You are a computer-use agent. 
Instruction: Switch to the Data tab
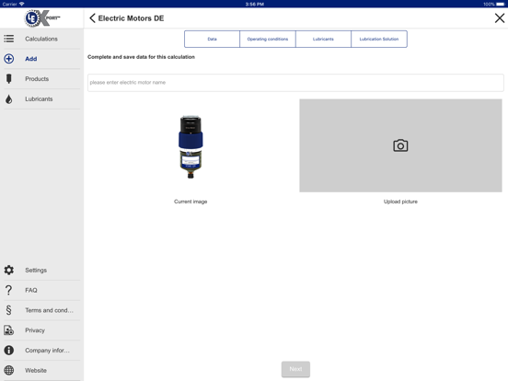click(213, 40)
